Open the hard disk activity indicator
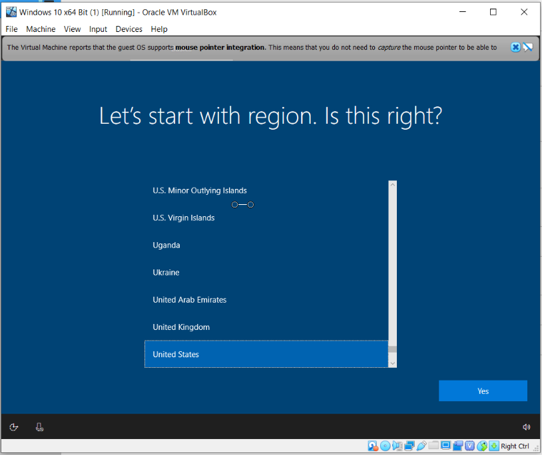Screen dimensions: 542x455 click(x=373, y=446)
